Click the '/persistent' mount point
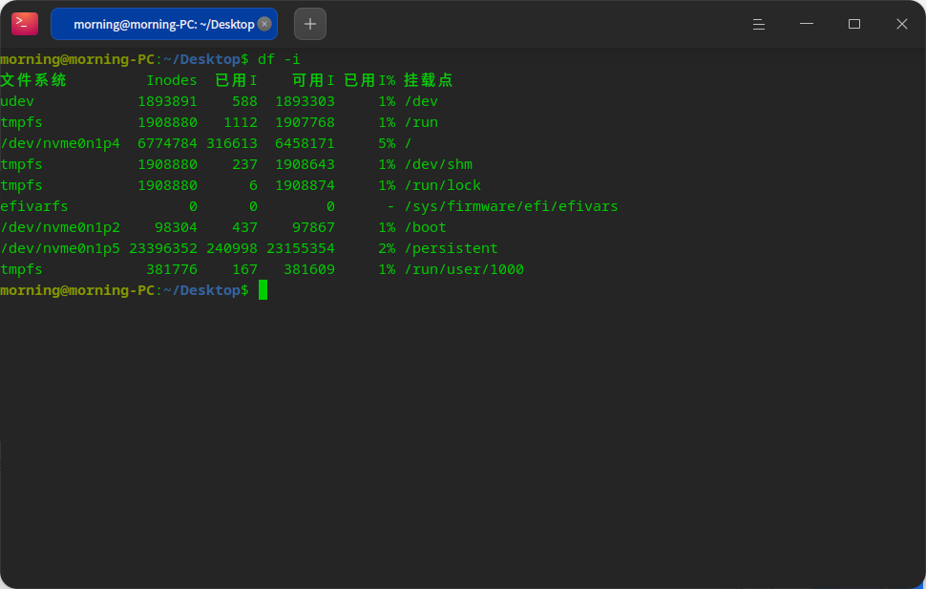Viewport: 926px width, 589px height. point(452,249)
